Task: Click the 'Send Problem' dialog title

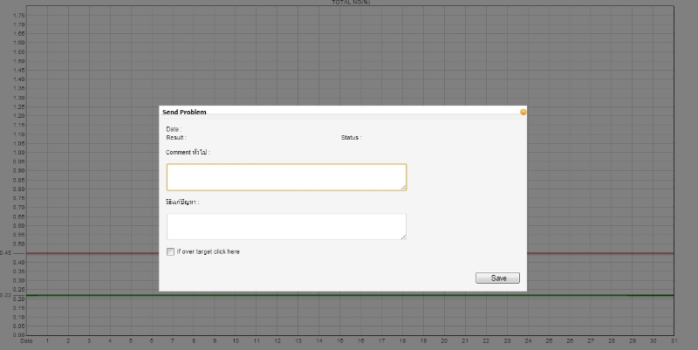Action: click(x=184, y=113)
